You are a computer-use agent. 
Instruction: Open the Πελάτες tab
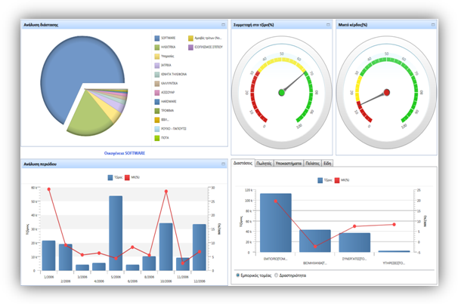coord(313,163)
